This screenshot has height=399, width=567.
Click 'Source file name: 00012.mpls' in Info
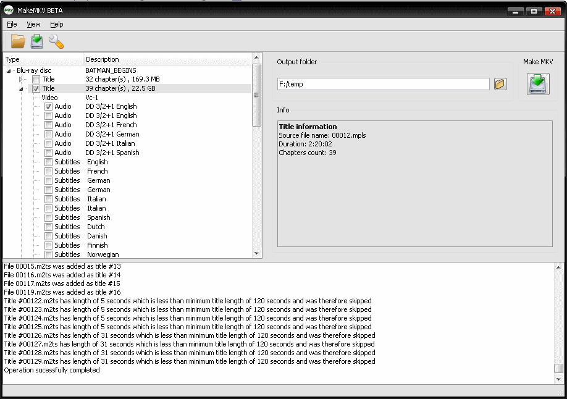pyautogui.click(x=322, y=135)
